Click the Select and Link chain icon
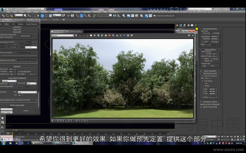The height and width of the screenshot is (153, 246). click(3, 16)
